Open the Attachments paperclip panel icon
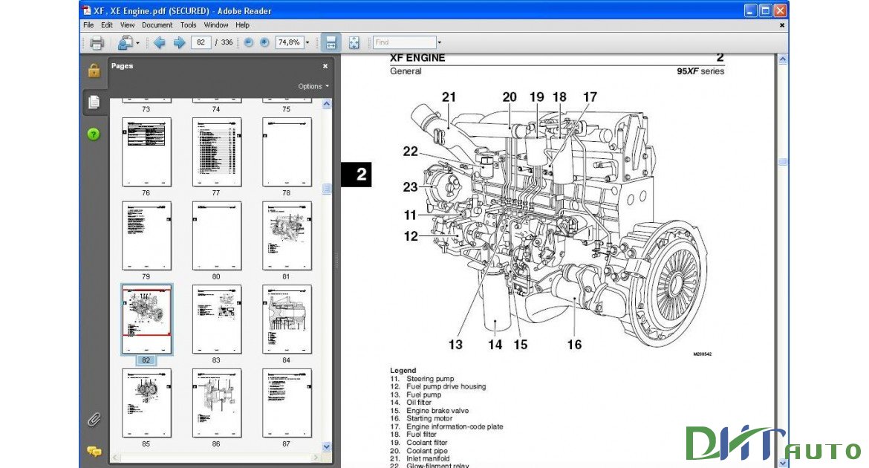869x468 pixels. tap(94, 420)
